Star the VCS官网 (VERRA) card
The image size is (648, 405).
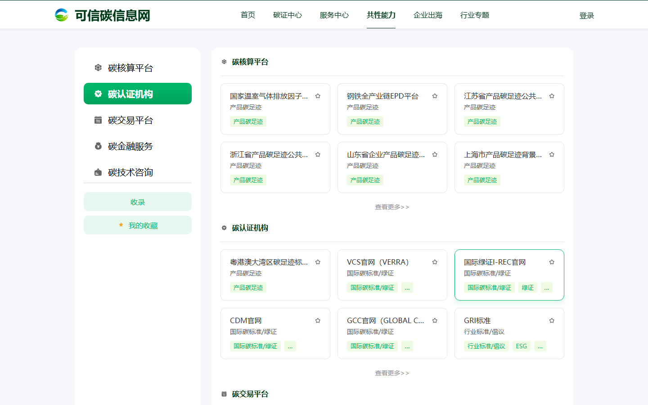(435, 262)
